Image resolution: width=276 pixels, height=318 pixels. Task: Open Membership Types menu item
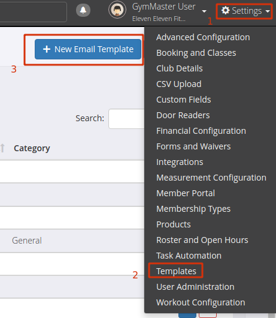(x=193, y=209)
